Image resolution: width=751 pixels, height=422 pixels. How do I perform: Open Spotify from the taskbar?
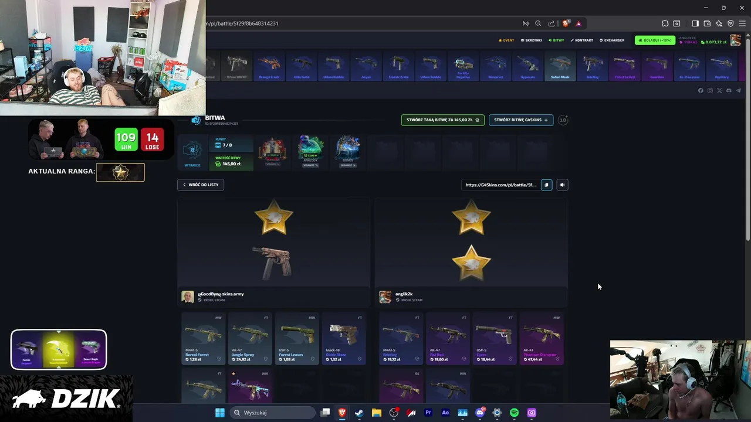[514, 413]
